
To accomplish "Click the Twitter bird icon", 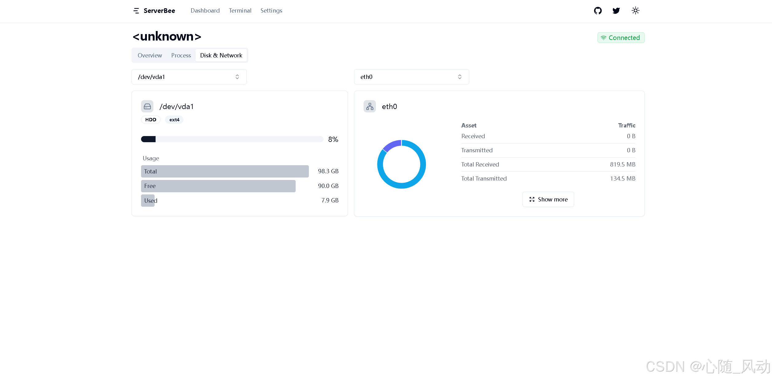I will click(x=616, y=11).
